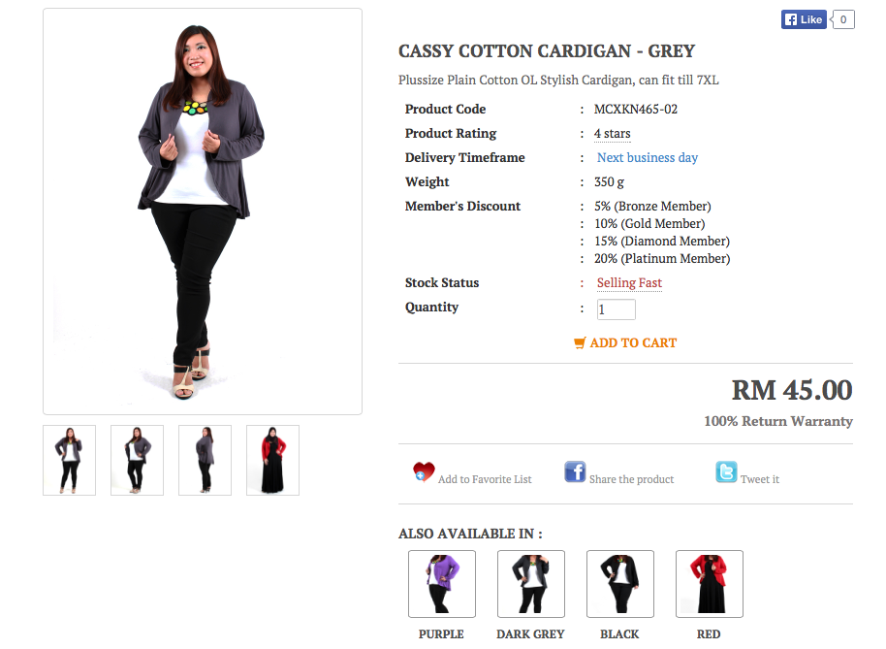This screenshot has width=886, height=649.
Task: Click the Facebook like count bubble
Action: pos(843,19)
